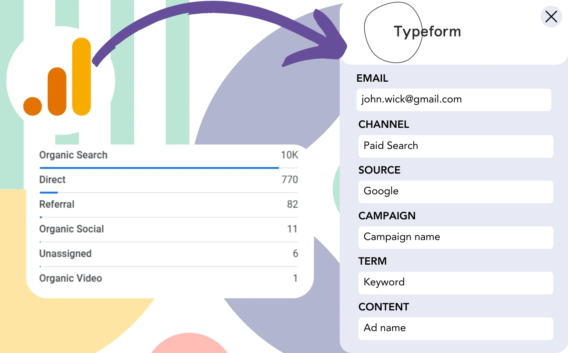The height and width of the screenshot is (353, 568).
Task: Select the Organic Video row label
Action: tap(70, 278)
